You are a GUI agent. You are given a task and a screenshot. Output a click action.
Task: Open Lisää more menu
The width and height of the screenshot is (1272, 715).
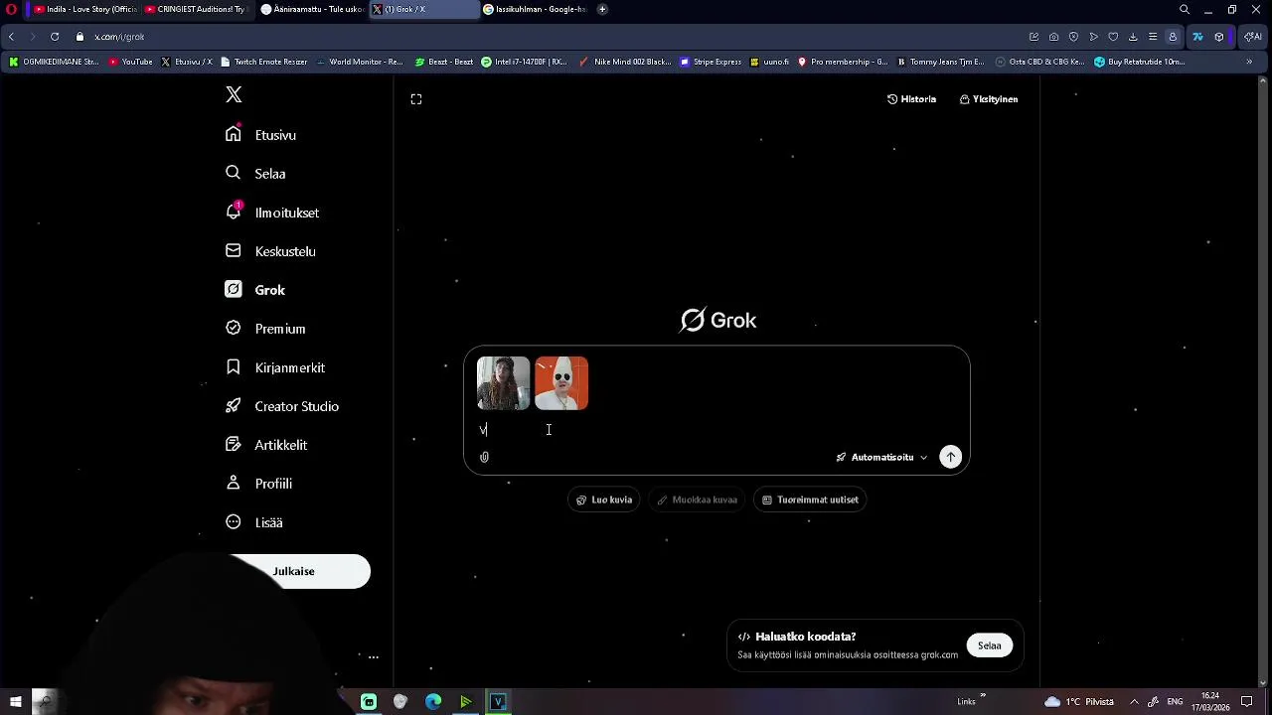253,522
